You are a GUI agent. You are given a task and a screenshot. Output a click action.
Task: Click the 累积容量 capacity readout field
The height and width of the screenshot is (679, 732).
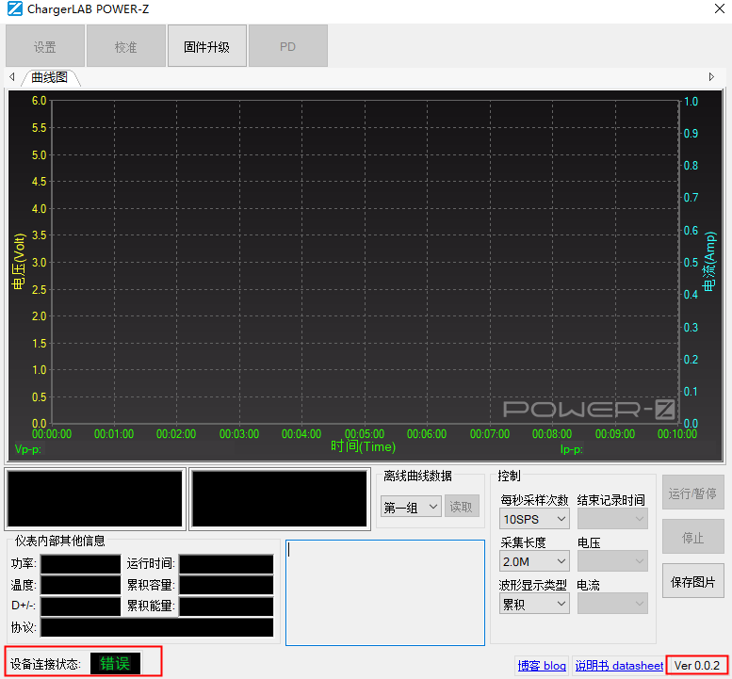point(226,585)
